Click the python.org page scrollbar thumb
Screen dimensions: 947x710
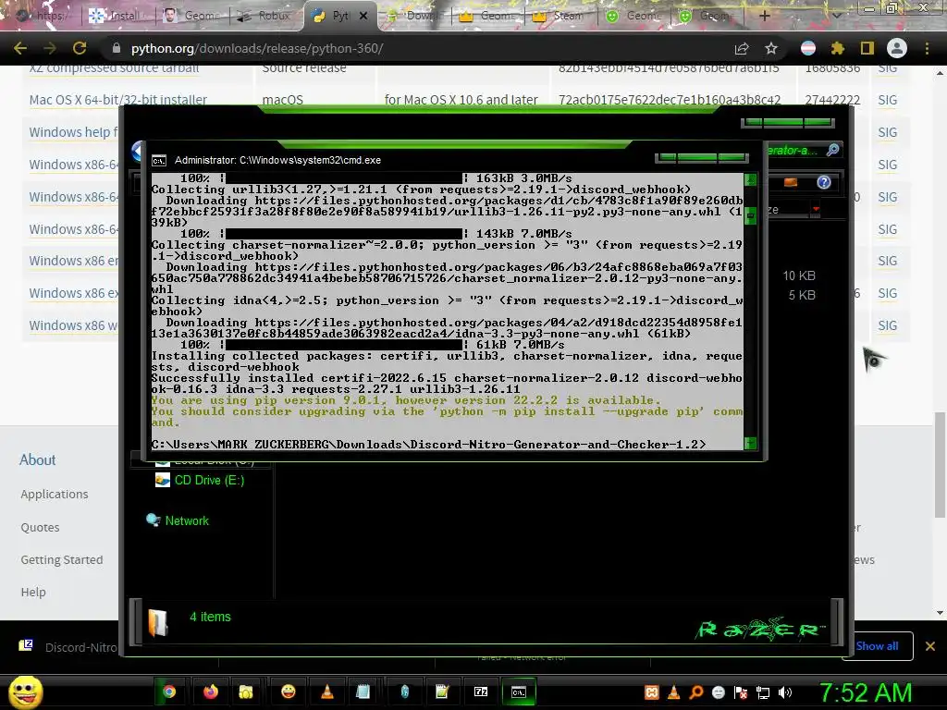(940, 464)
